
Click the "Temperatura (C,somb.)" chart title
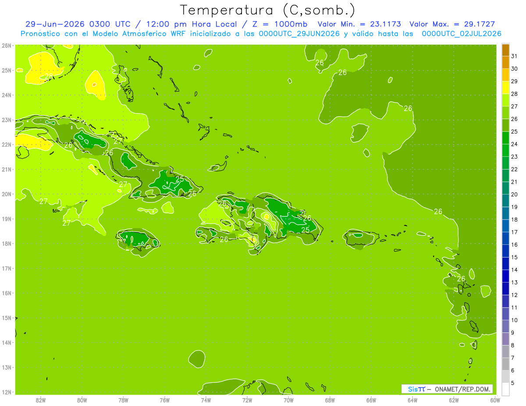point(268,11)
